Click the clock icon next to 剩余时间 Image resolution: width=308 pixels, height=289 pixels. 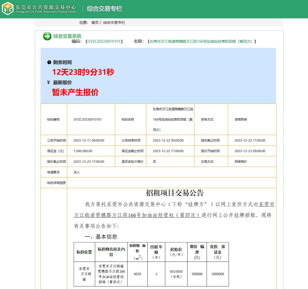tap(49, 62)
